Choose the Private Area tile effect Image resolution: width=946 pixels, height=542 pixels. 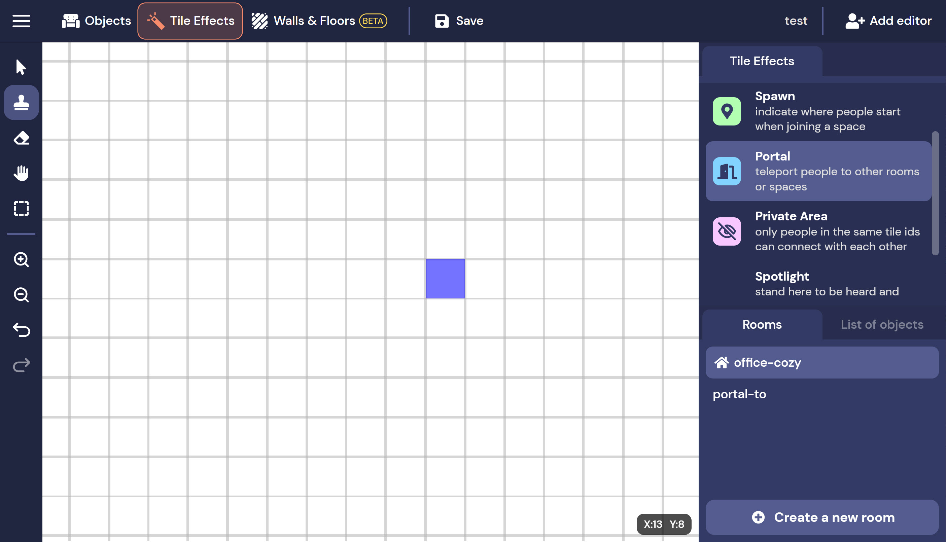pos(818,231)
